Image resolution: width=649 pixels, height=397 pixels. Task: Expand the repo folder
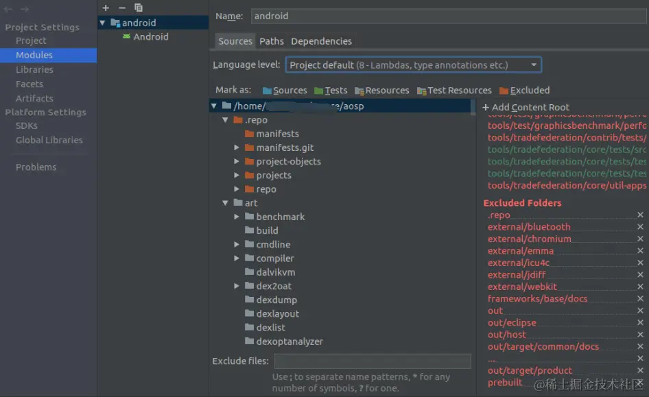pos(236,189)
